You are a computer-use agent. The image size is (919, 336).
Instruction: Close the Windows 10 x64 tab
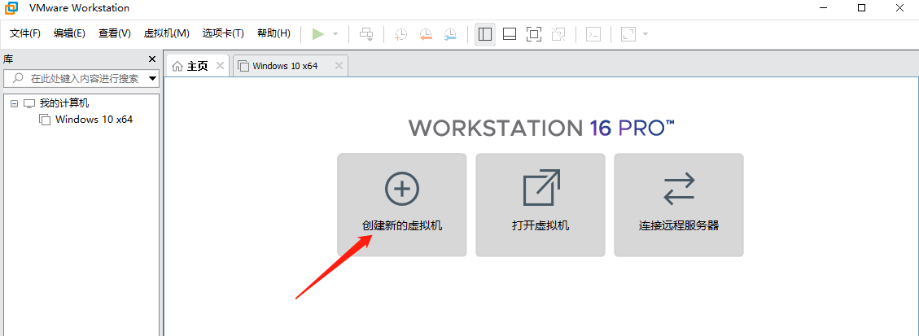(x=338, y=66)
